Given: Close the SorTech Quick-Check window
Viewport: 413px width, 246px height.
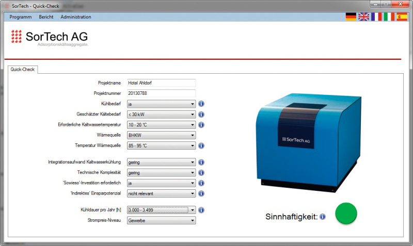Looking at the screenshot, I should coord(401,4).
